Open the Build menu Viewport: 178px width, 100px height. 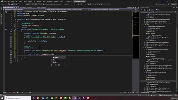(25, 1)
